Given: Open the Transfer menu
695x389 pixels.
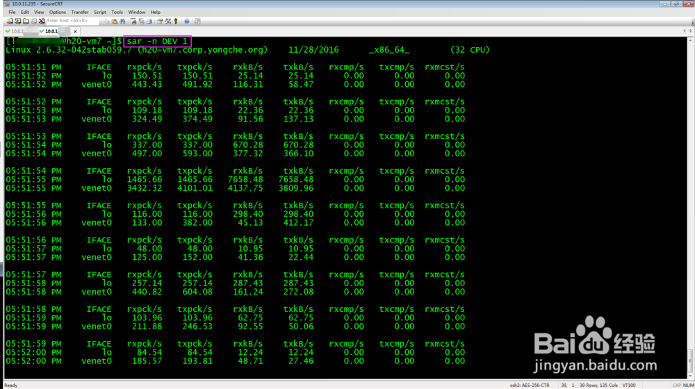Looking at the screenshot, I should tap(80, 12).
